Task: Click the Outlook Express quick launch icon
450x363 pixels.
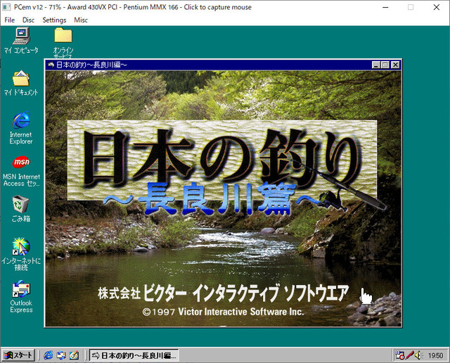Action: [x=61, y=355]
